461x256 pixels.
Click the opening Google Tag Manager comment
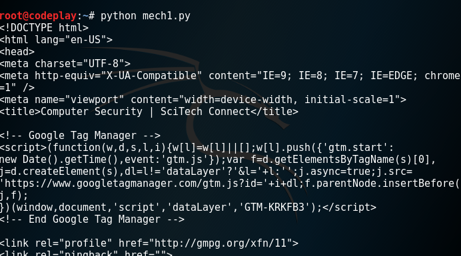click(x=80, y=136)
